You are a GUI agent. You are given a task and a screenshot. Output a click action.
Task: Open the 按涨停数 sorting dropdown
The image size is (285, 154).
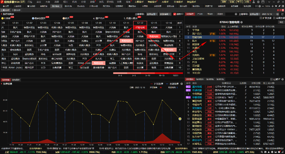(165, 14)
